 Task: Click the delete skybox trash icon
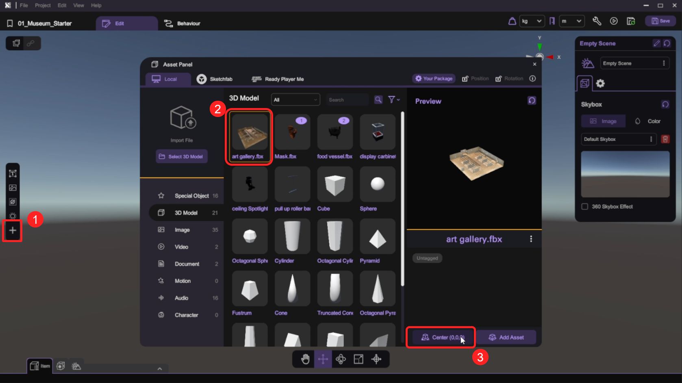(665, 139)
